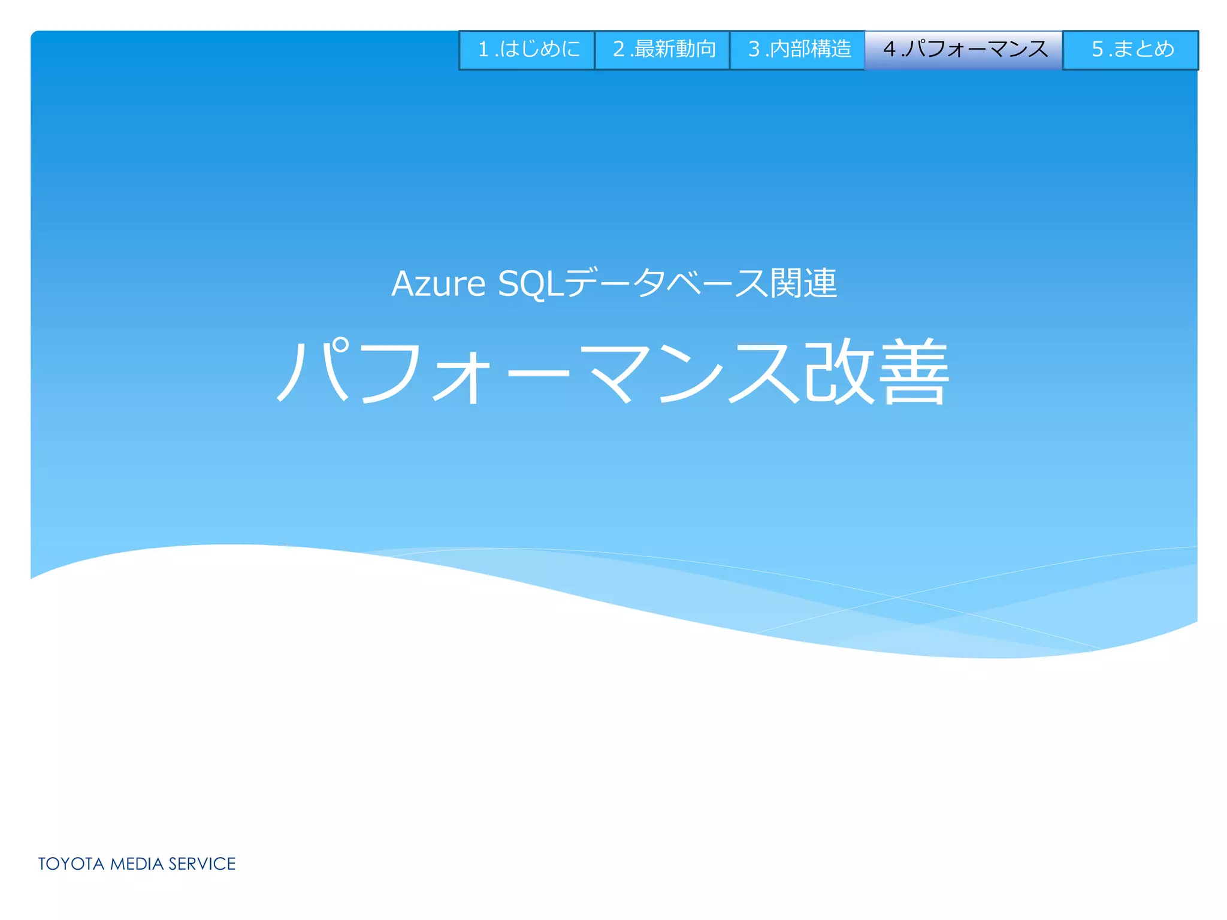1227x920 pixels.
Task: Go to the 5.まとめ tab
Action: point(1131,50)
